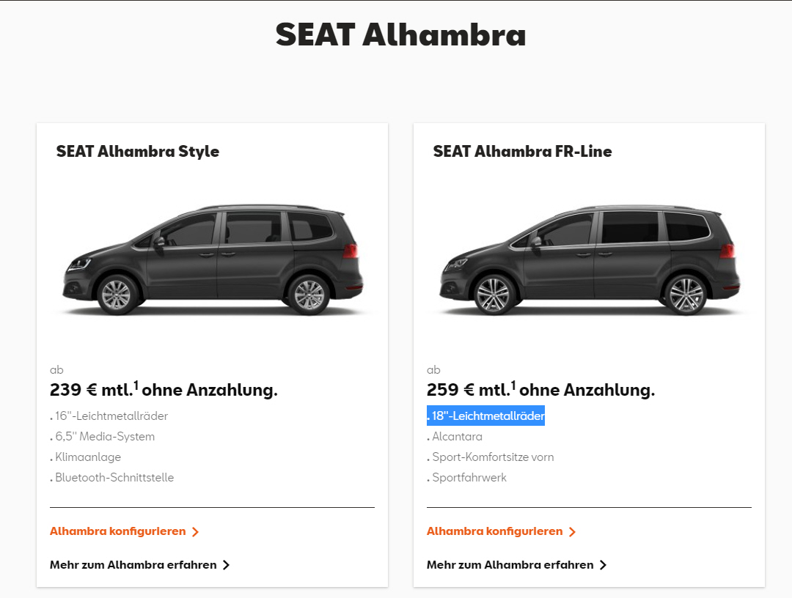Click chevron arrow beside left Alhambra konfigurieren
This screenshot has height=598, width=792.
196,532
